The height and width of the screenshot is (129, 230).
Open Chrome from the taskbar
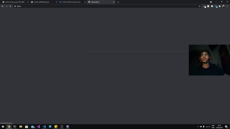tap(9, 126)
